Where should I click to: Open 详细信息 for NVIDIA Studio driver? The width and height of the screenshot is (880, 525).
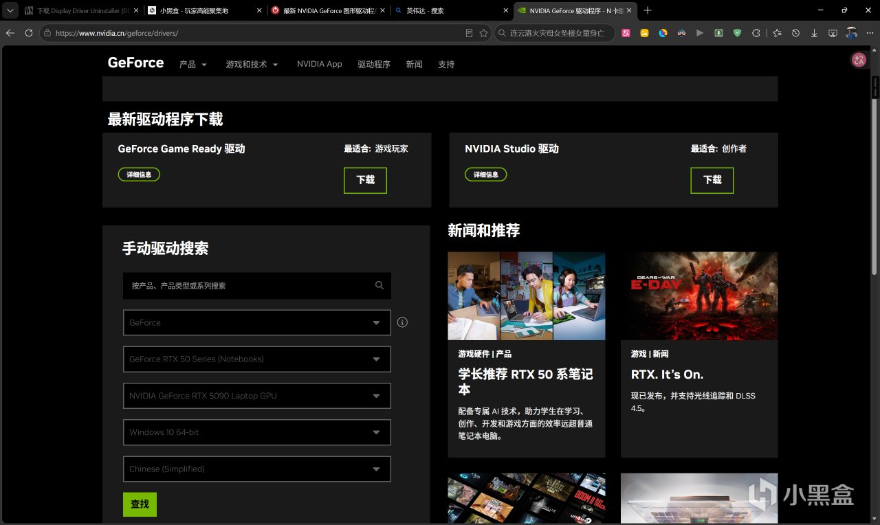486,175
